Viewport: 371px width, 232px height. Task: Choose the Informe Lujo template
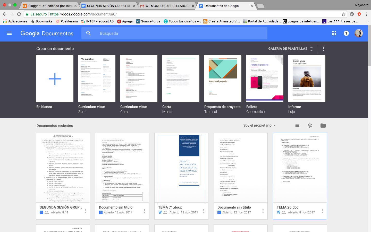(307, 79)
